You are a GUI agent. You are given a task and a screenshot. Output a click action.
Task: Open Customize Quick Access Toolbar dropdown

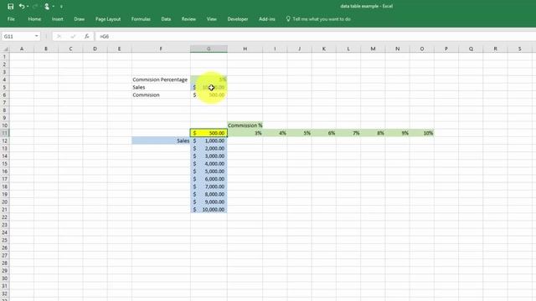(x=61, y=7)
